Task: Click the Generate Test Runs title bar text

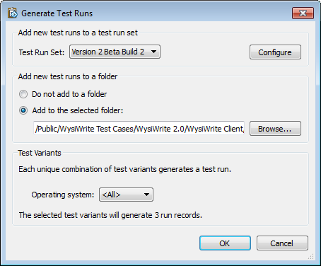Action: [x=57, y=13]
